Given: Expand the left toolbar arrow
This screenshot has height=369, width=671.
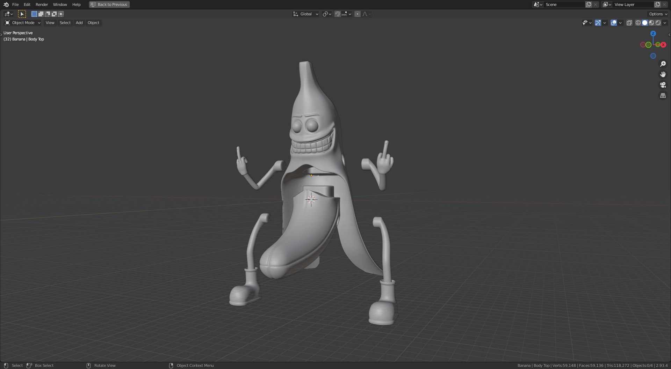Looking at the screenshot, I should pos(1,35).
